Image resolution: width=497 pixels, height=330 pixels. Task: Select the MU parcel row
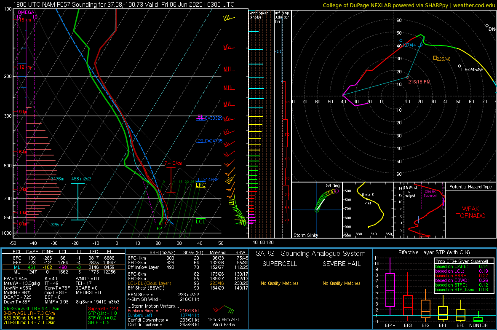[64, 271]
